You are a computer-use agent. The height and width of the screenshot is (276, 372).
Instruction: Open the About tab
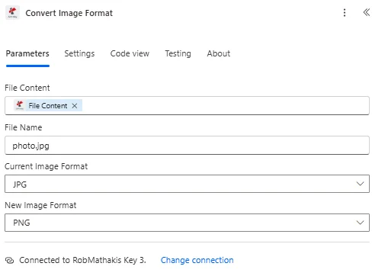(219, 53)
